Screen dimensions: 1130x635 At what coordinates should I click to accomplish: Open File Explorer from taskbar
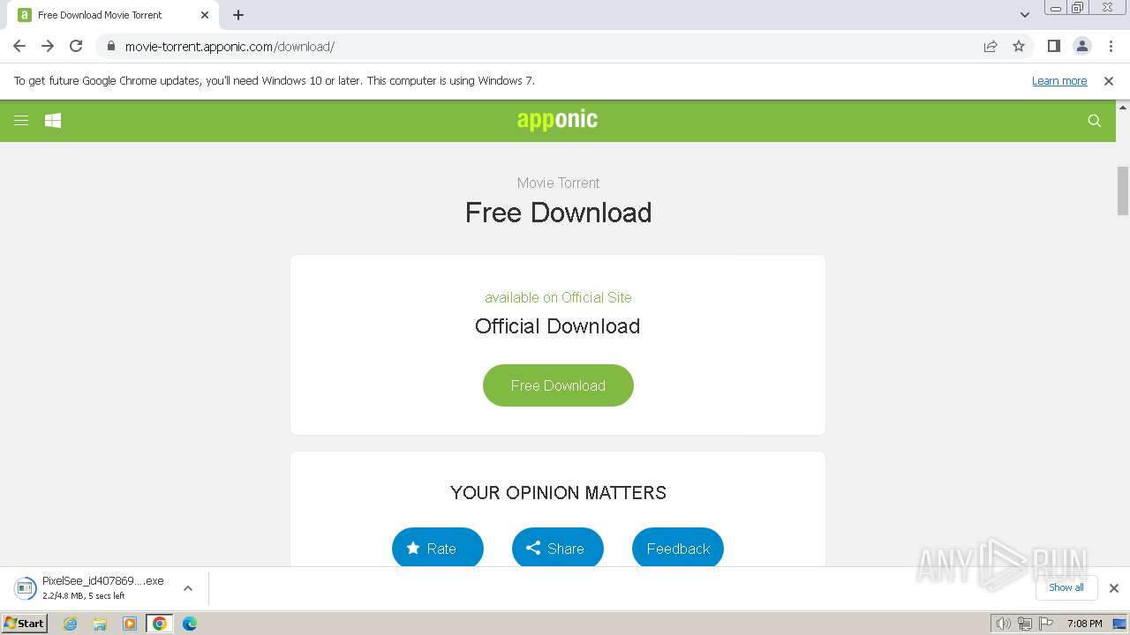100,624
